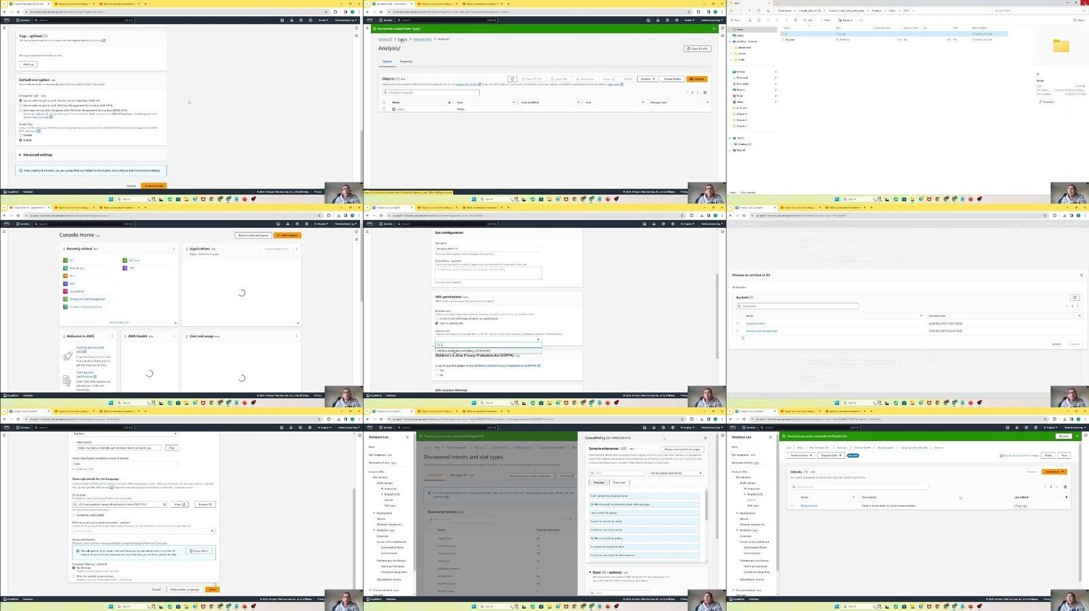Screen dimensions: 1089x611
Task: Click the S3 service icon in Recently visited
Action: tap(66, 260)
